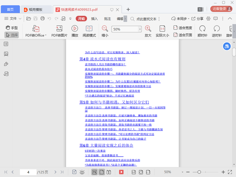Open link 流水式阅读的具体技巧
This screenshot has height=177, width=236.
(99, 69)
